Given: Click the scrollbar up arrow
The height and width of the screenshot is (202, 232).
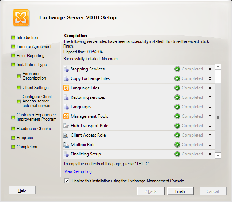Looking at the screenshot, I should (218, 67).
